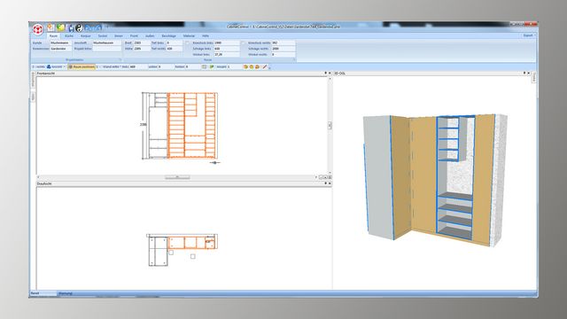Click the Breit width field showing 2303

(142, 43)
